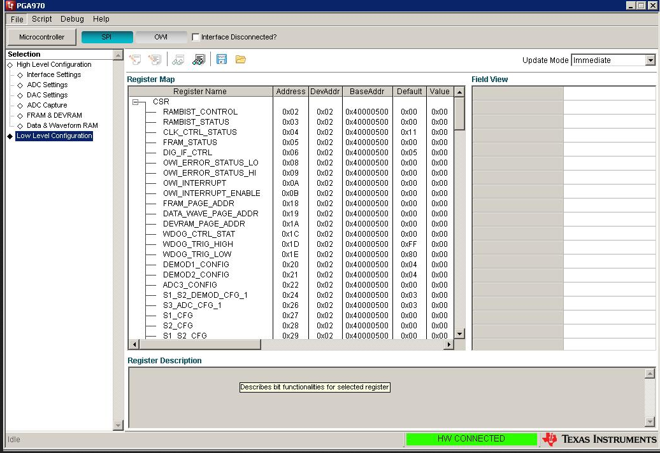The width and height of the screenshot is (660, 453).
Task: Click the Open configuration folder icon
Action: click(241, 59)
